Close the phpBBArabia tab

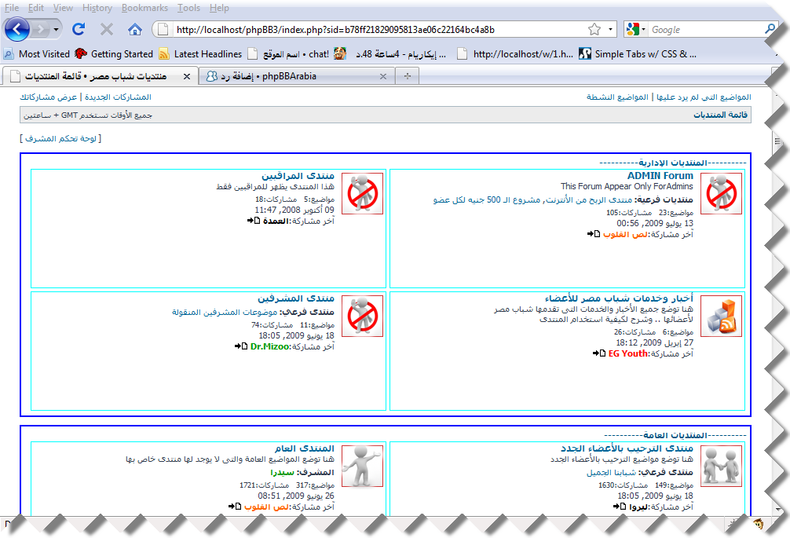pos(382,76)
